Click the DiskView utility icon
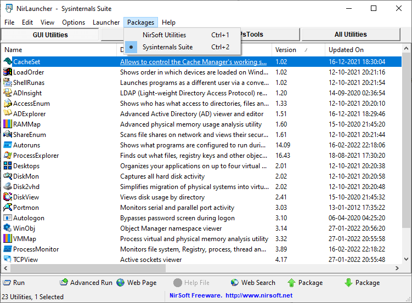The width and height of the screenshot is (412, 303). (x=8, y=197)
